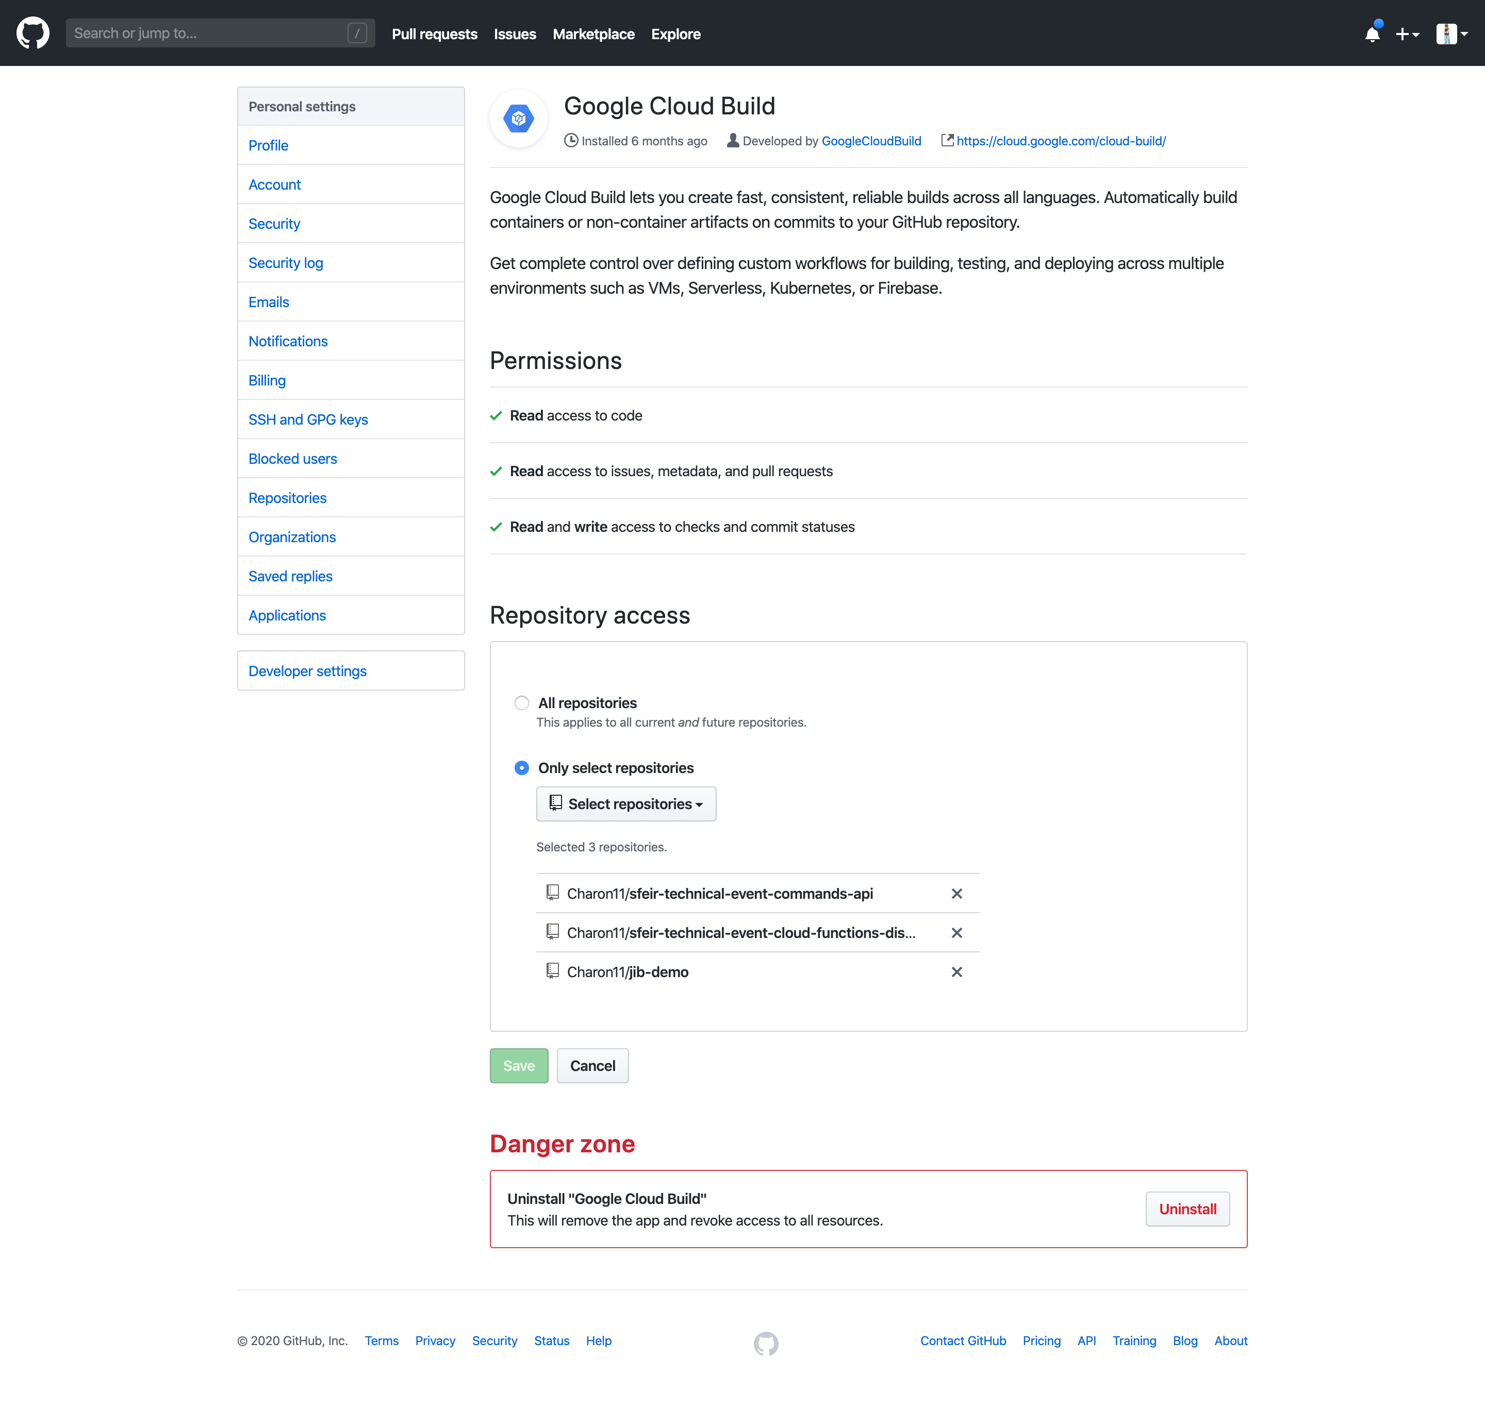Open the Notifications settings page
This screenshot has width=1485, height=1409.
tap(351, 341)
